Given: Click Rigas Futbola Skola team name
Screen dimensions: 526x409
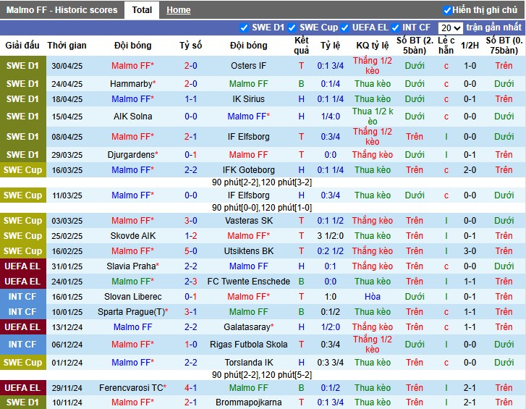Looking at the screenshot, I should 249,345.
